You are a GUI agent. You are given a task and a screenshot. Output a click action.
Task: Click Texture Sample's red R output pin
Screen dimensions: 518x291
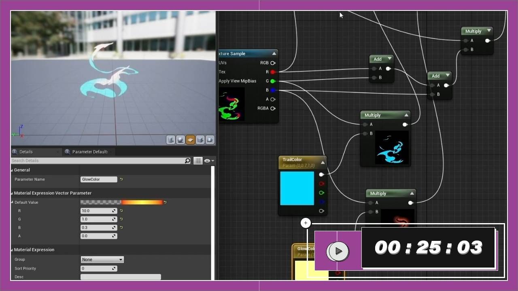point(273,72)
